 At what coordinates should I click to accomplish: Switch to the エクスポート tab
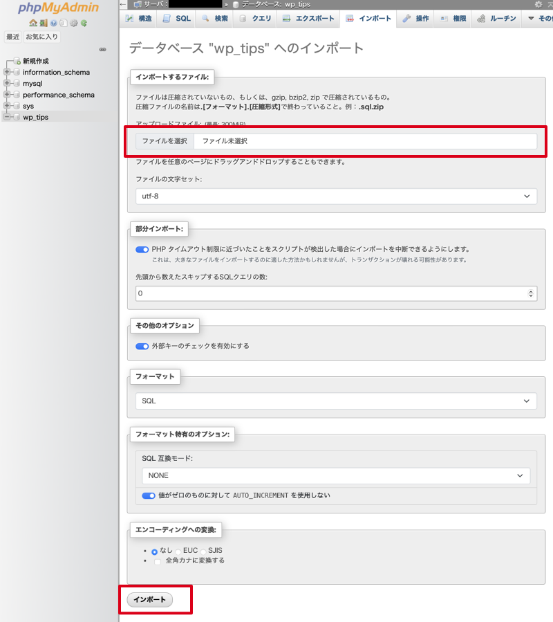point(308,19)
